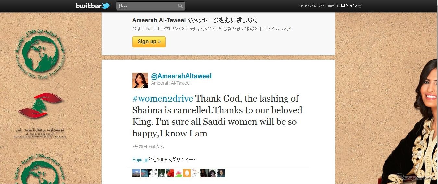
Task: Open the orange egg default avatar
Action: [x=187, y=173]
